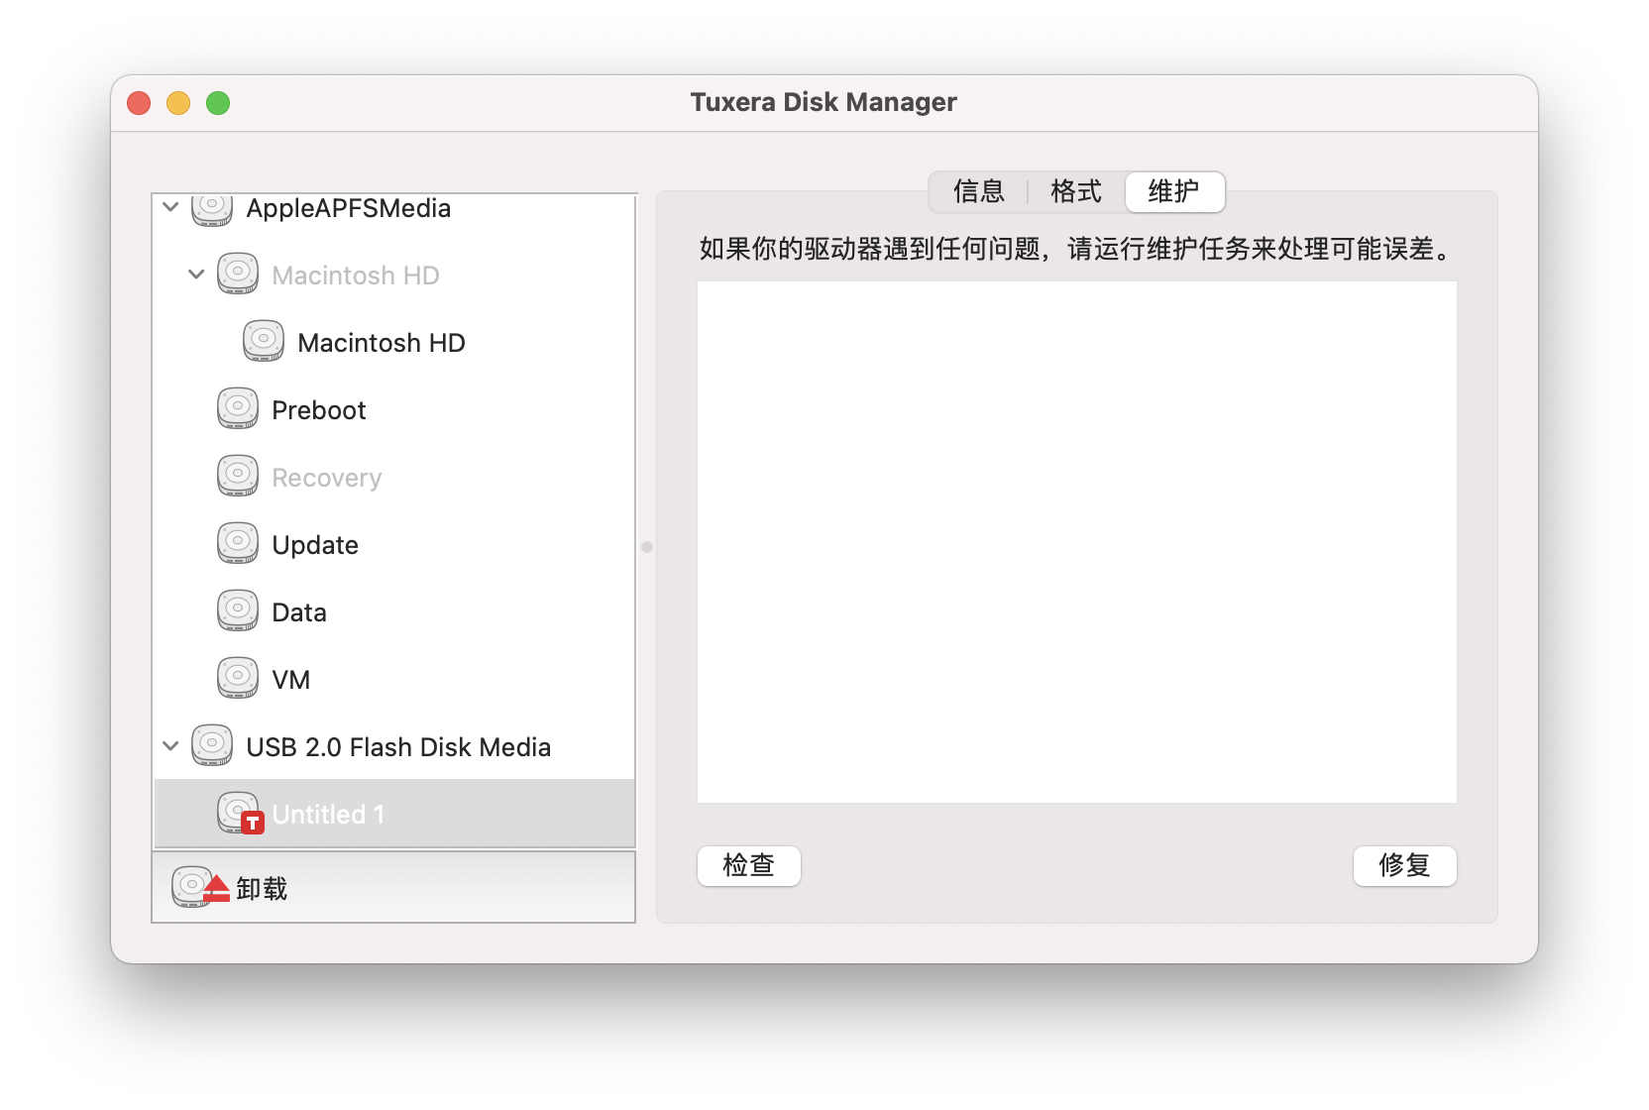Select the AppleAPFSMedia row text
The height and width of the screenshot is (1110, 1649).
pos(349,208)
